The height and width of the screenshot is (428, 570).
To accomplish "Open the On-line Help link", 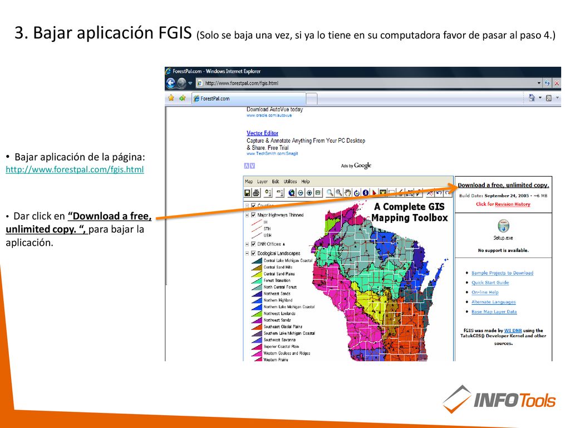I will point(485,292).
